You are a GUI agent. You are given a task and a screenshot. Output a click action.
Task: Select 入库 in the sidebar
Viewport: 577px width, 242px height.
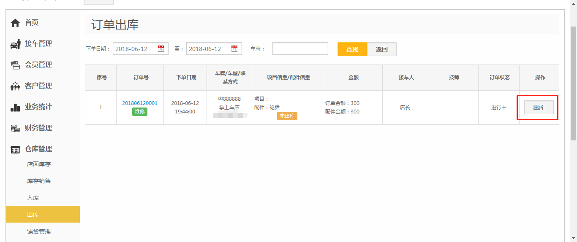(33, 198)
